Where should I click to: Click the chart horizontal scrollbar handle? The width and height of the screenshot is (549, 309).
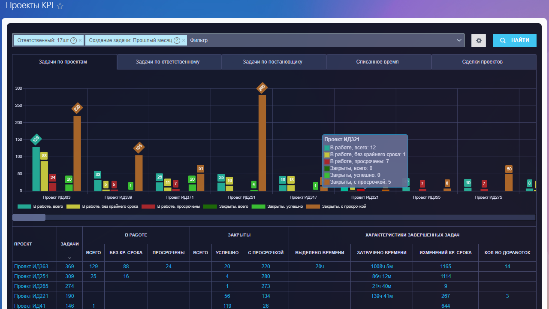[29, 218]
